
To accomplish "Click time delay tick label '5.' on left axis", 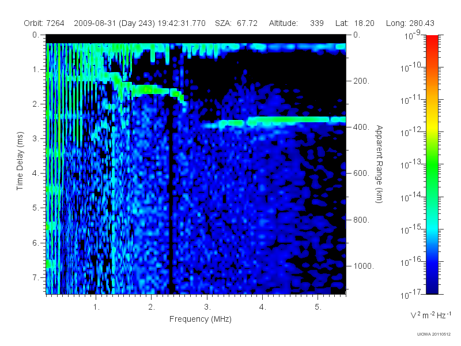I will [35, 208].
